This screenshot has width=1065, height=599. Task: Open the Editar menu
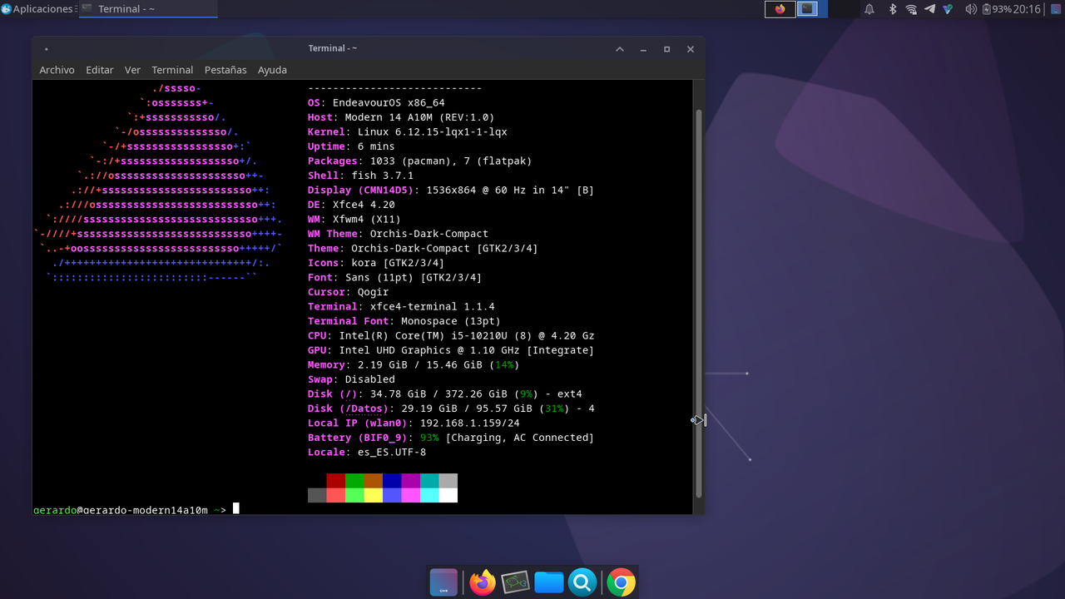(99, 70)
